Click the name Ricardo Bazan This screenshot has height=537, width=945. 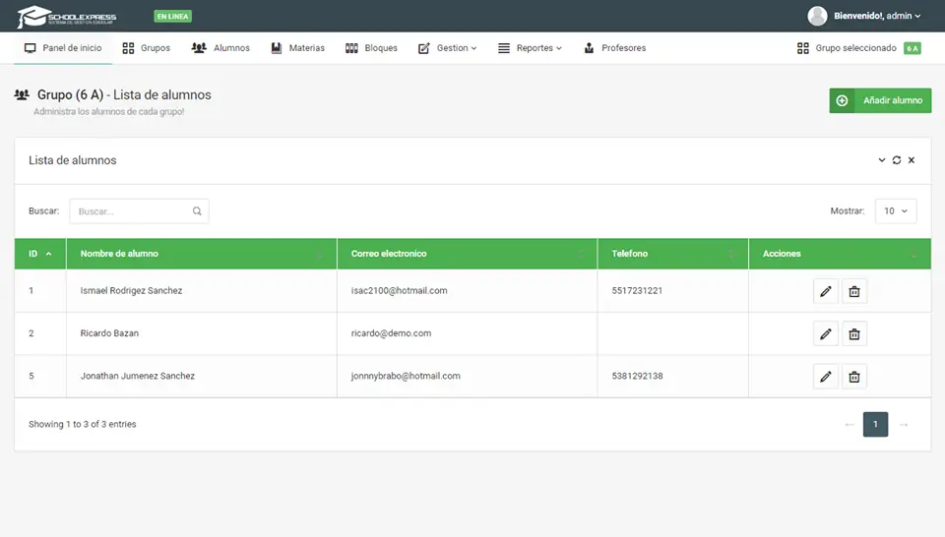click(109, 333)
